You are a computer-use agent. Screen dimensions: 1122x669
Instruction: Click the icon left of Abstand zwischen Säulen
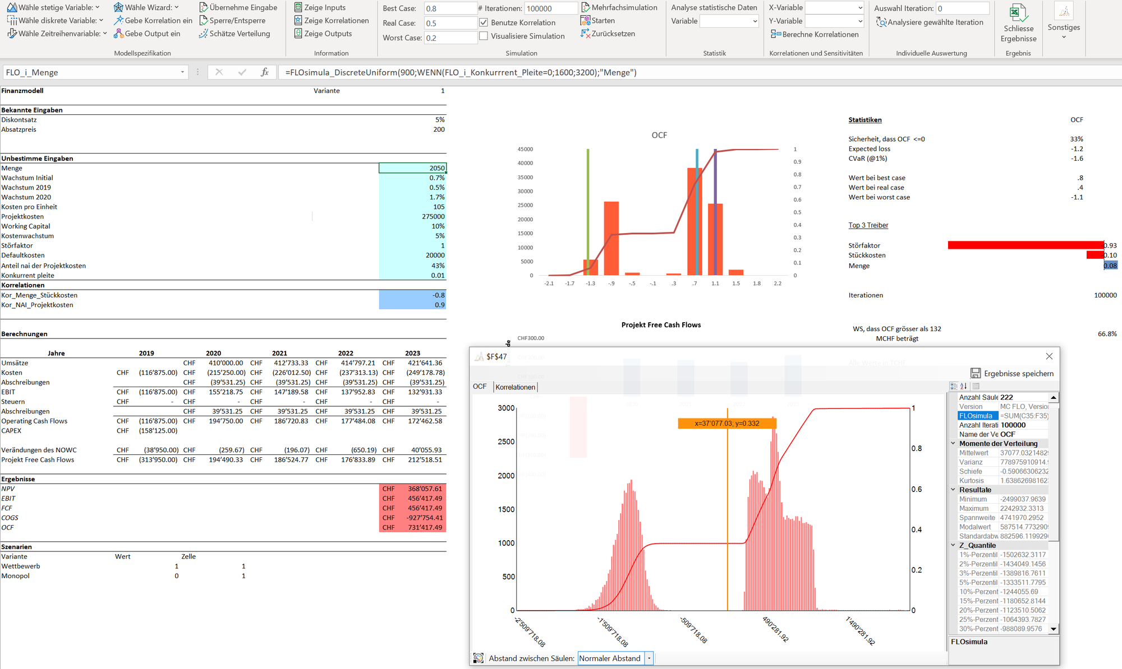click(479, 658)
